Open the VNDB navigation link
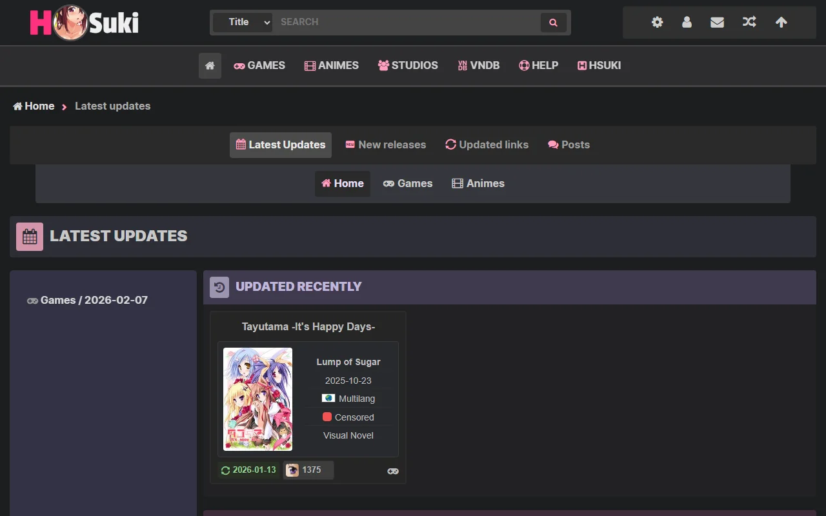Screen dimensions: 826x516 tap(478, 65)
